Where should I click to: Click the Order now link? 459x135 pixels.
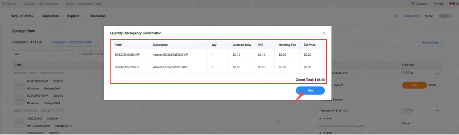pyautogui.click(x=412, y=16)
